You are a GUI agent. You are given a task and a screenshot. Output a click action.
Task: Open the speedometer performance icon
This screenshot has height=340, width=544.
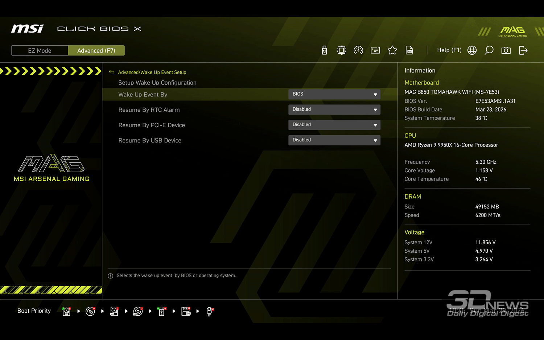[x=358, y=50]
